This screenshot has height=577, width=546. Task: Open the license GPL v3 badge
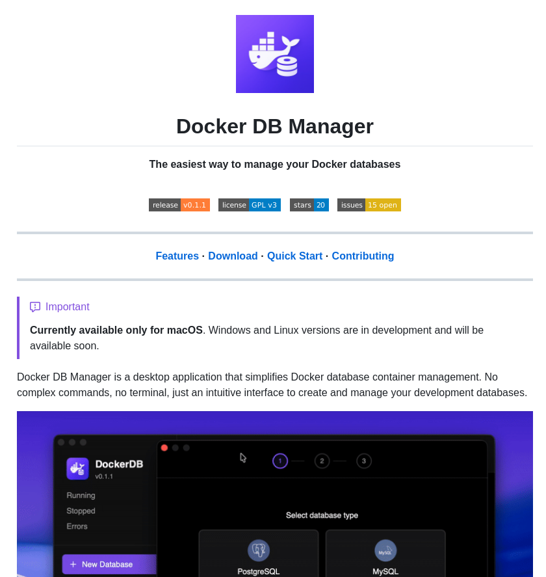pos(250,205)
